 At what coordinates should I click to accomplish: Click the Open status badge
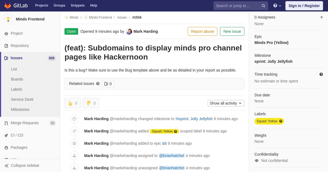(x=71, y=31)
